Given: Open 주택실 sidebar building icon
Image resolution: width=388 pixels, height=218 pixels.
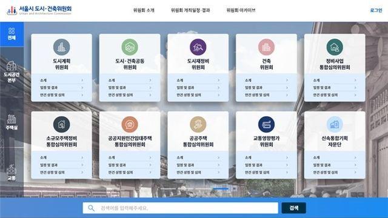Looking at the screenshot, I should [12, 119].
